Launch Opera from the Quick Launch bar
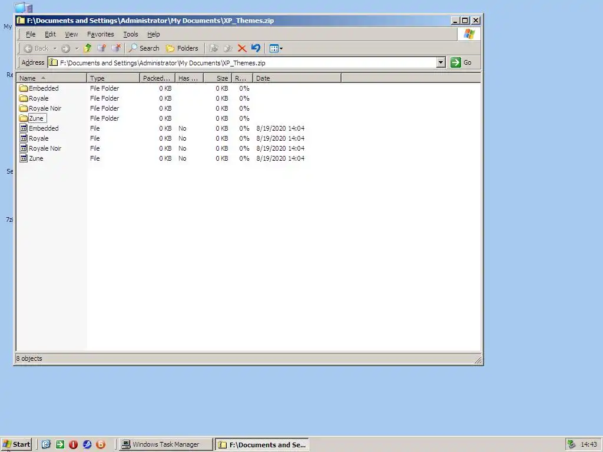 (74, 444)
